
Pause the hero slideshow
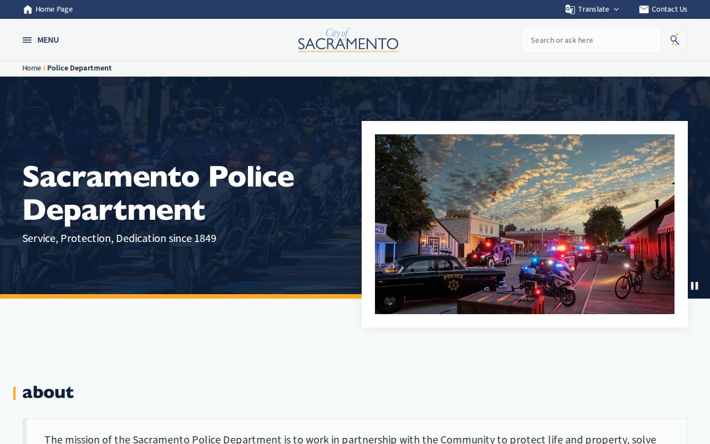[x=694, y=286]
